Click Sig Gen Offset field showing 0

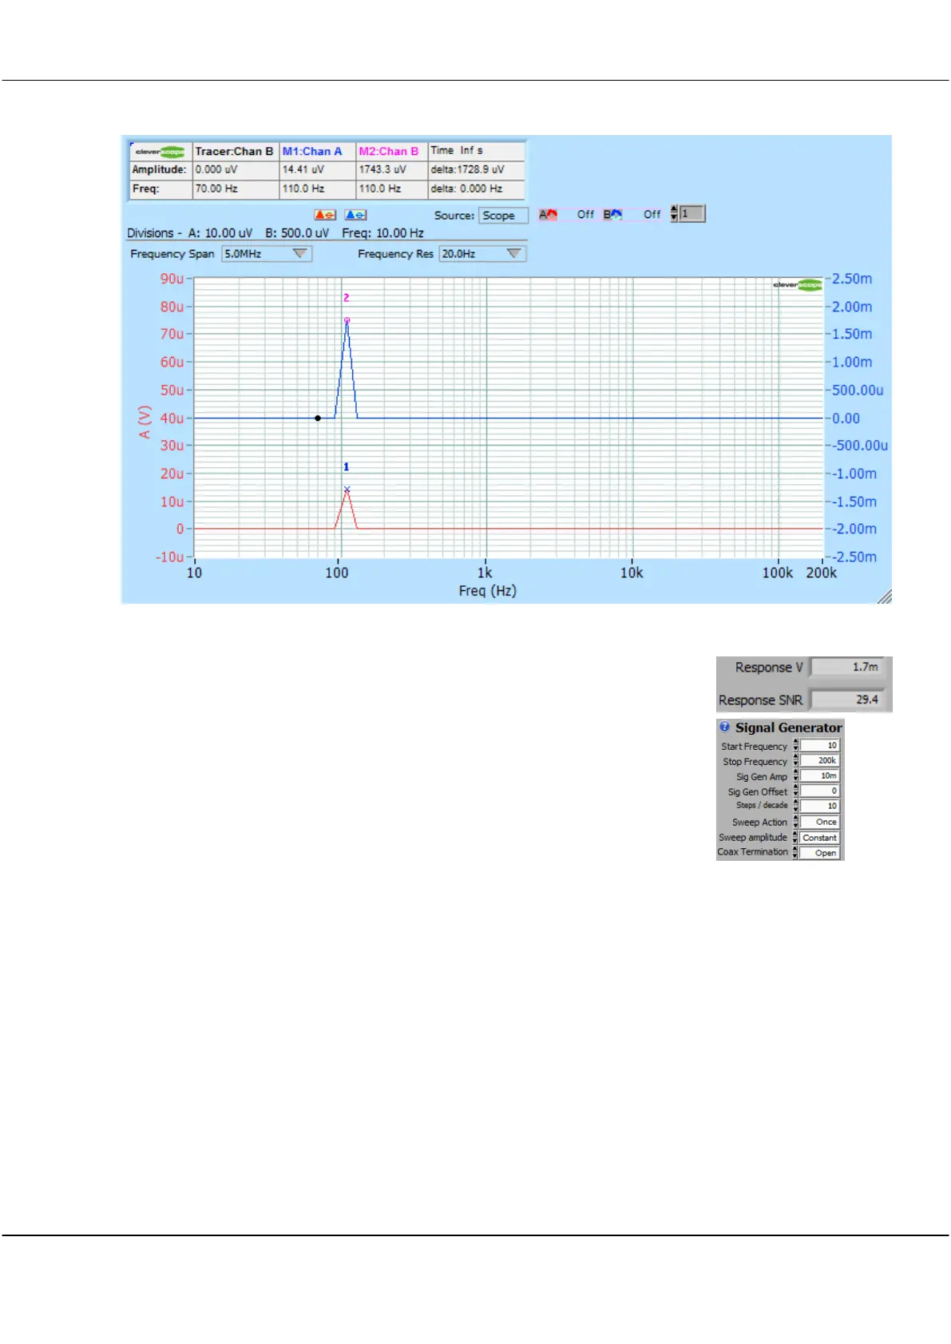click(820, 791)
